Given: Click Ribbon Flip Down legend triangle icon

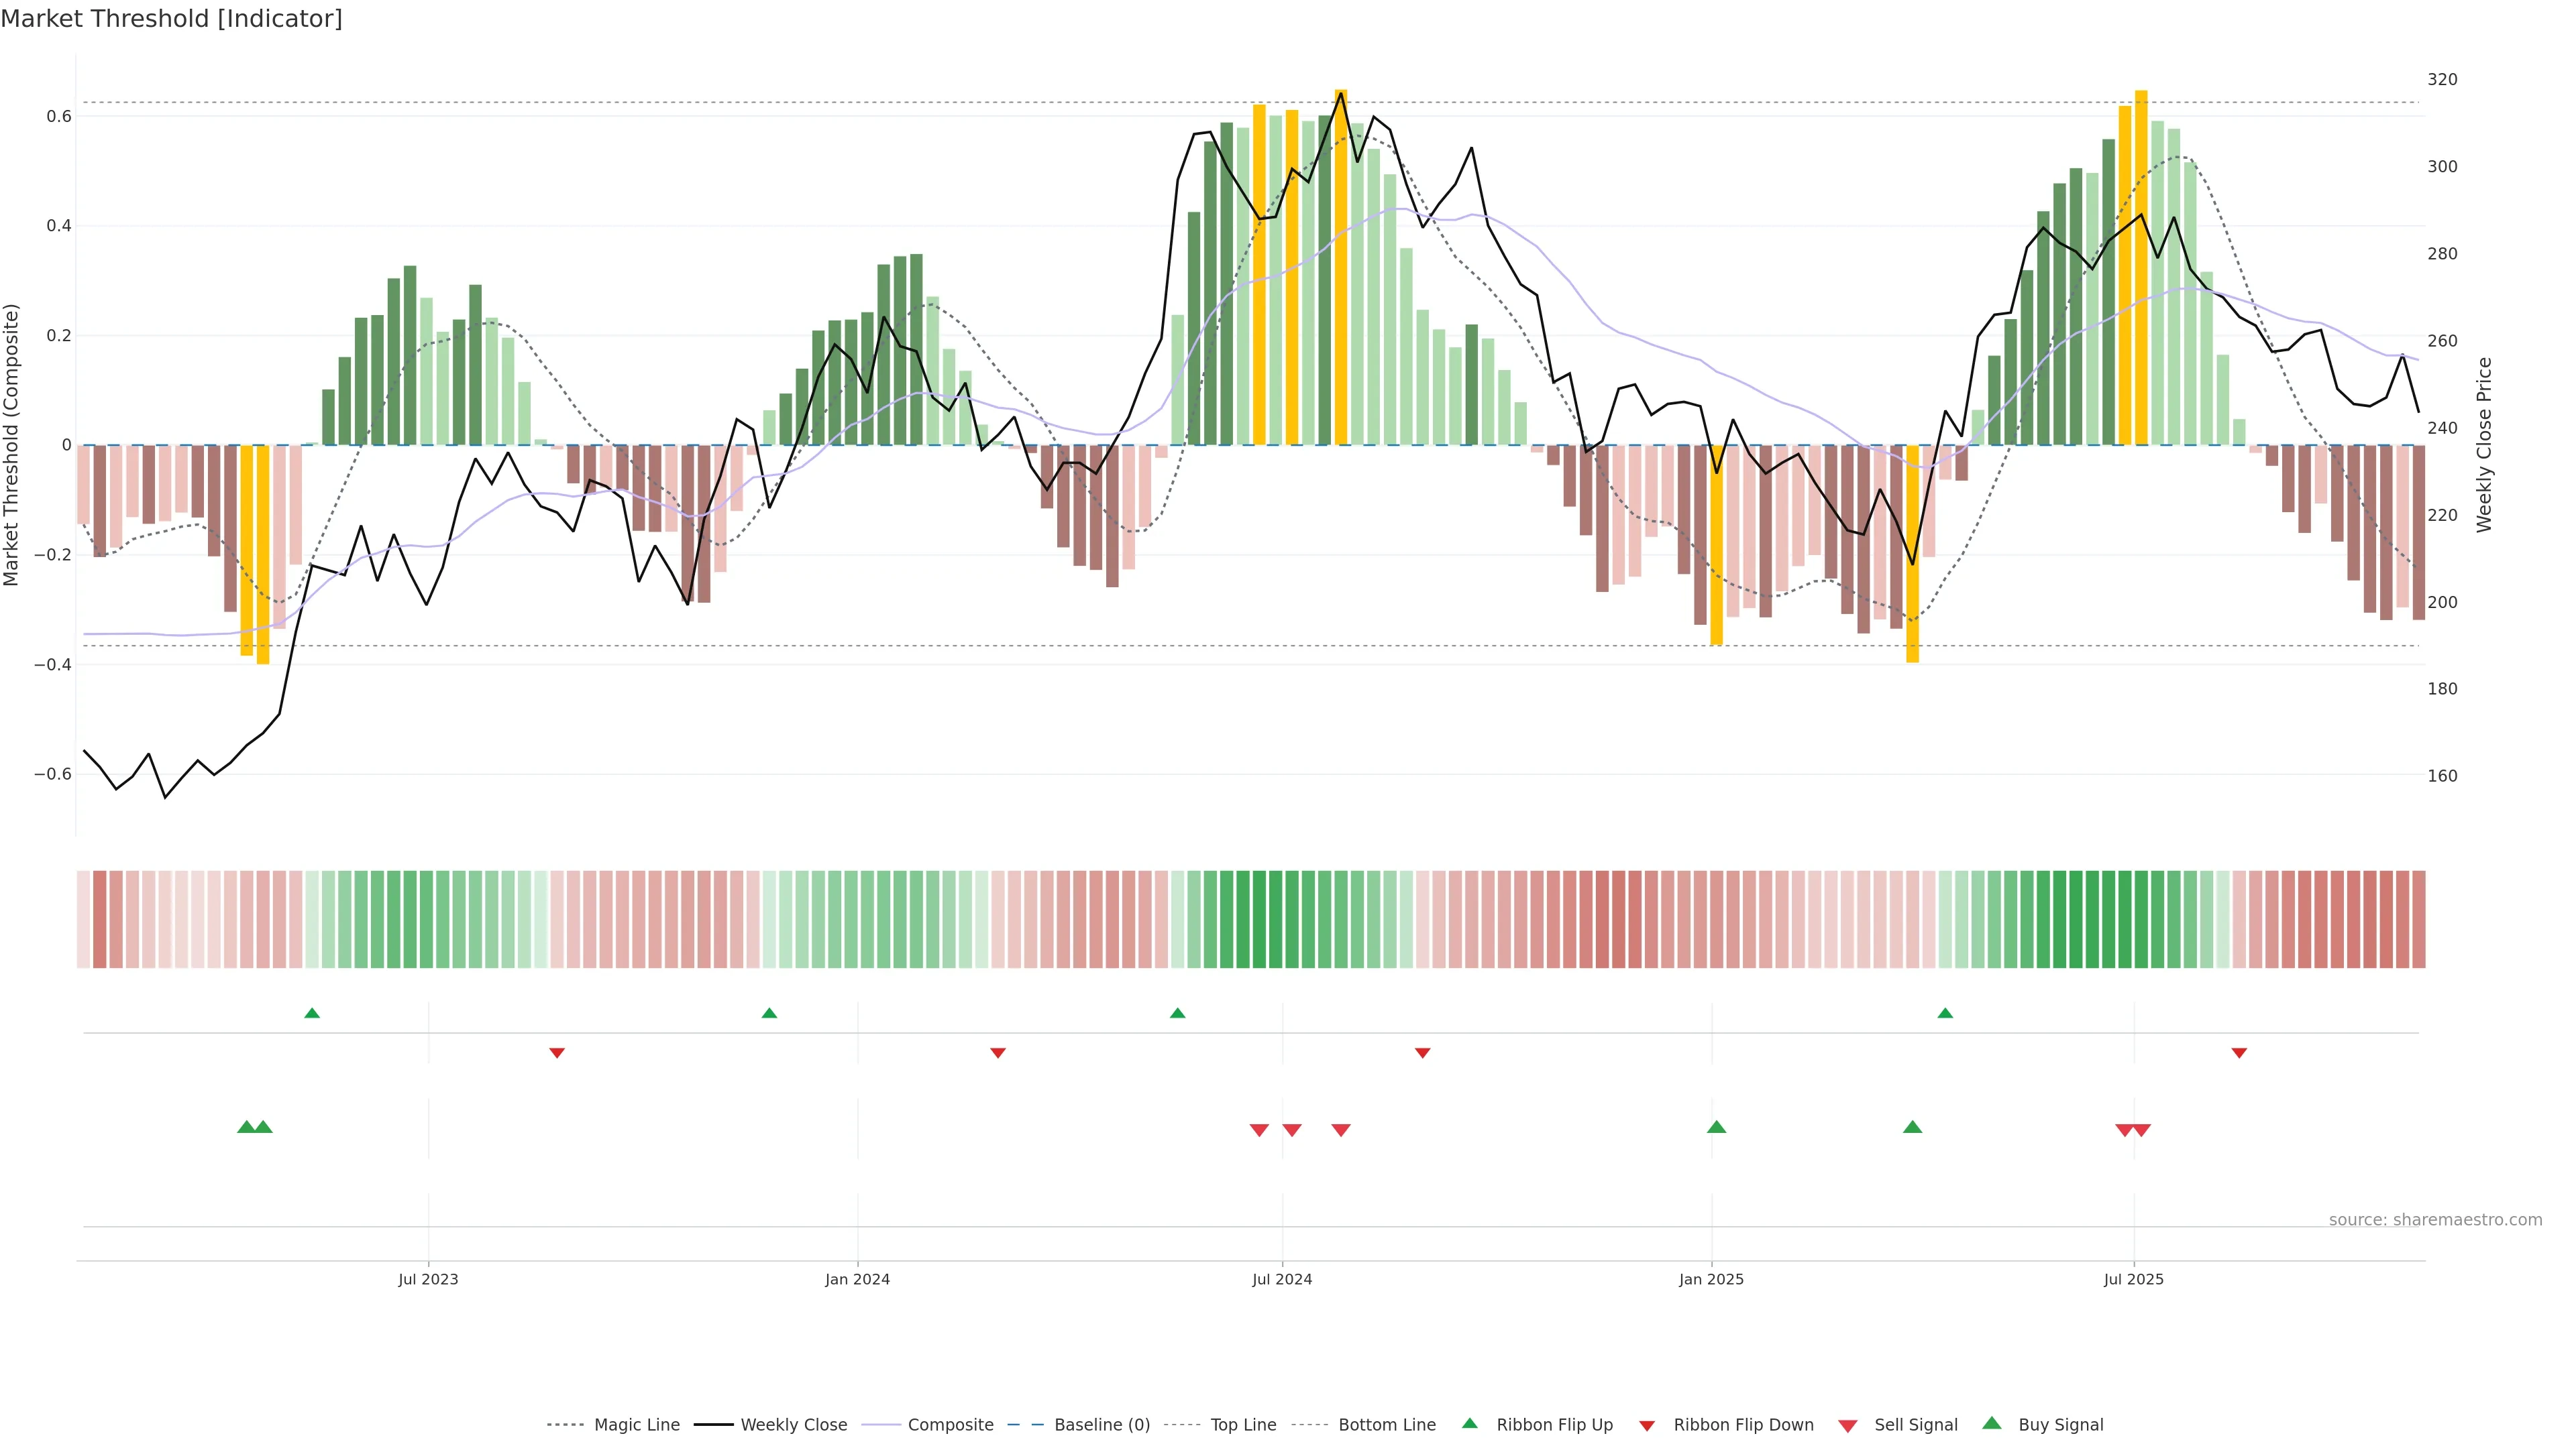Looking at the screenshot, I should [x=1646, y=1426].
